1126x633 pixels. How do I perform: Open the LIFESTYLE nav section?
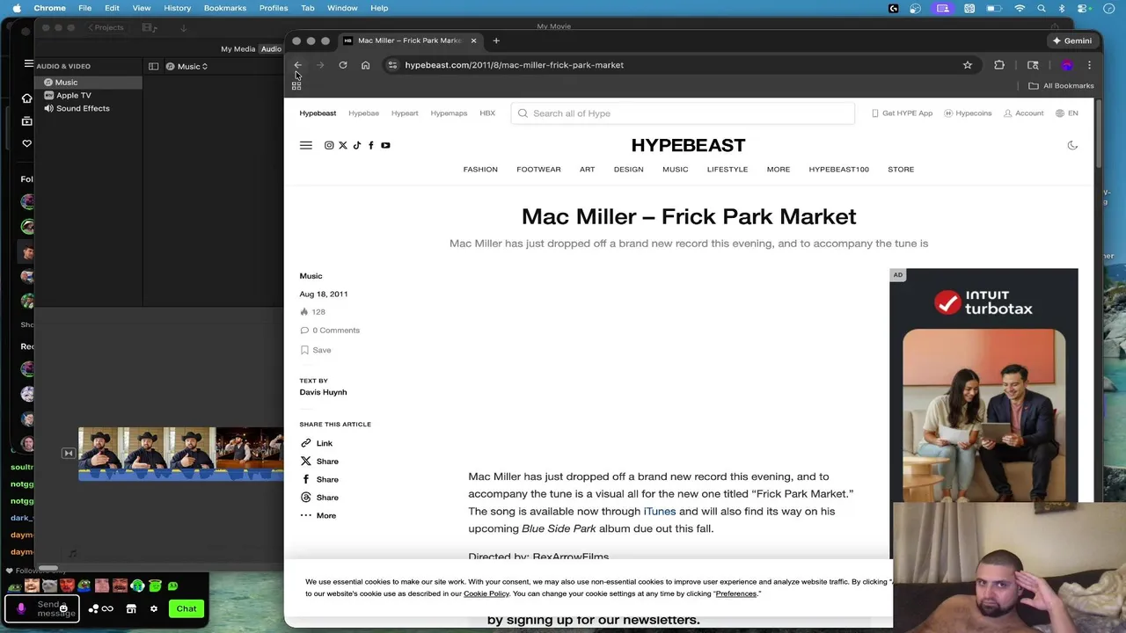click(x=728, y=170)
